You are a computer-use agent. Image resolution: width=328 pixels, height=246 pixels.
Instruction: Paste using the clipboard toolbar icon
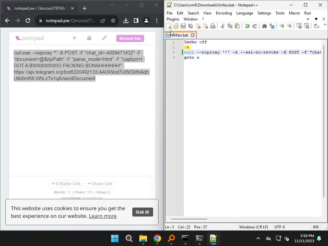click(x=237, y=26)
